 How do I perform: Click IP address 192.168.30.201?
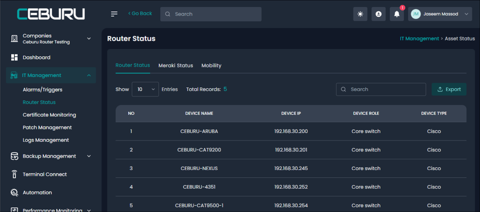tap(291, 150)
